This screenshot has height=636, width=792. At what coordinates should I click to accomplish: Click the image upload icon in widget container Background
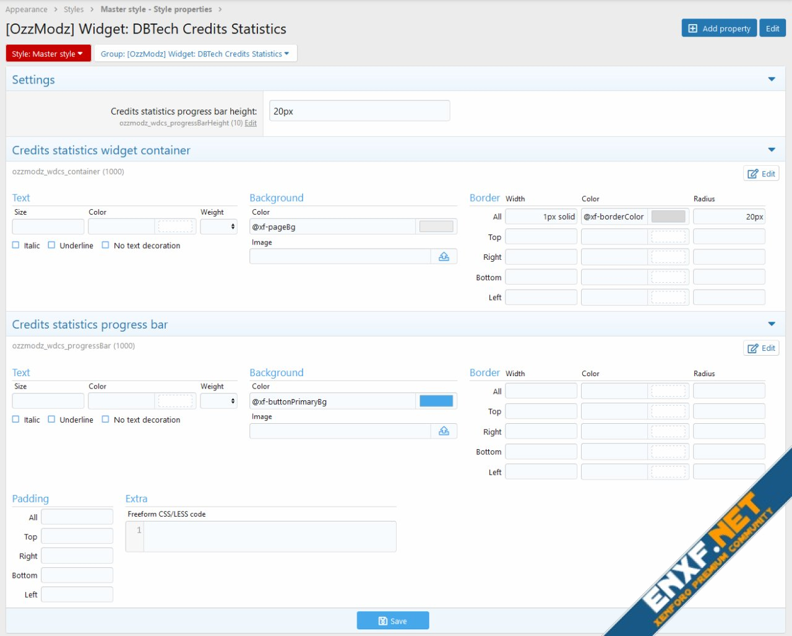(x=444, y=257)
